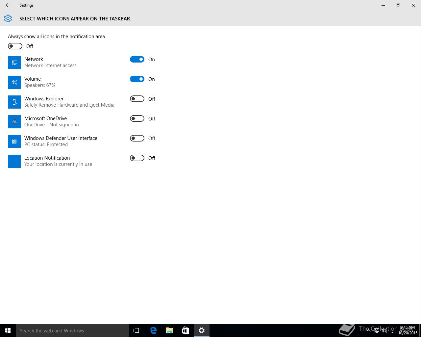Screen dimensions: 421x337
Task: Open the Windows Start menu
Action: (x=8, y=330)
